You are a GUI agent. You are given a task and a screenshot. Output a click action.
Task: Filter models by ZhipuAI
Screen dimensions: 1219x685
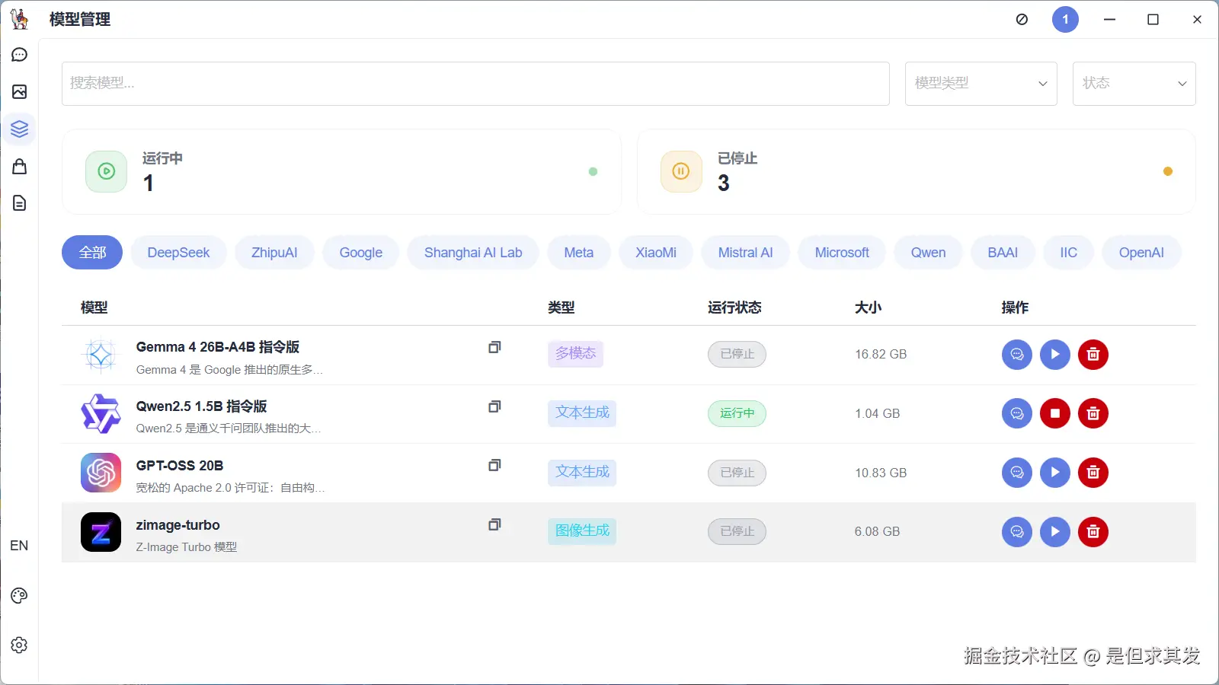pos(274,253)
